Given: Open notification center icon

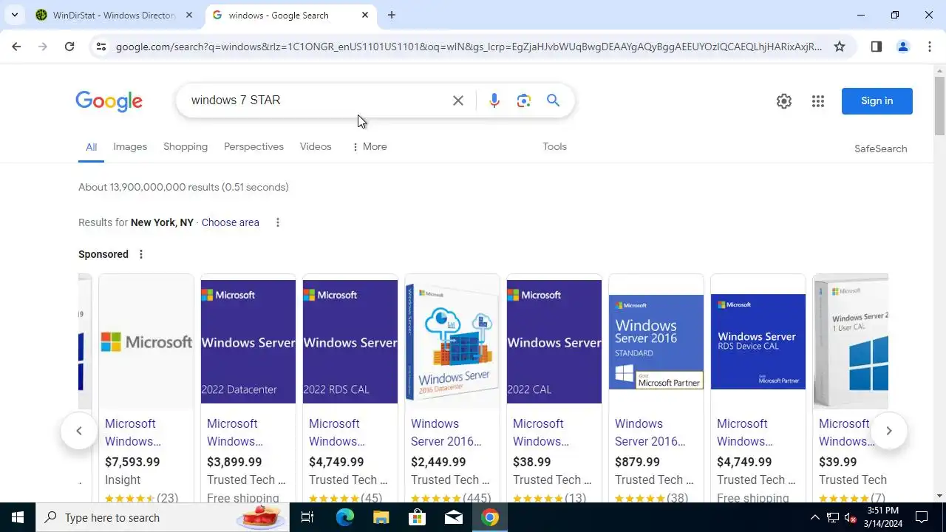Looking at the screenshot, I should coord(922,517).
